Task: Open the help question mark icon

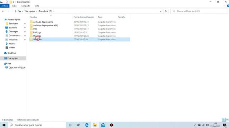Action: click(x=228, y=6)
